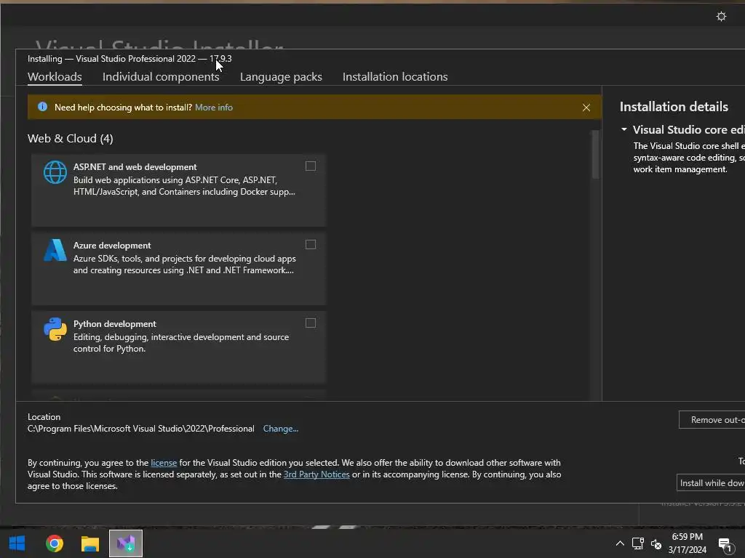The width and height of the screenshot is (745, 558).
Task: Switch to the Workloads tab
Action: point(55,77)
